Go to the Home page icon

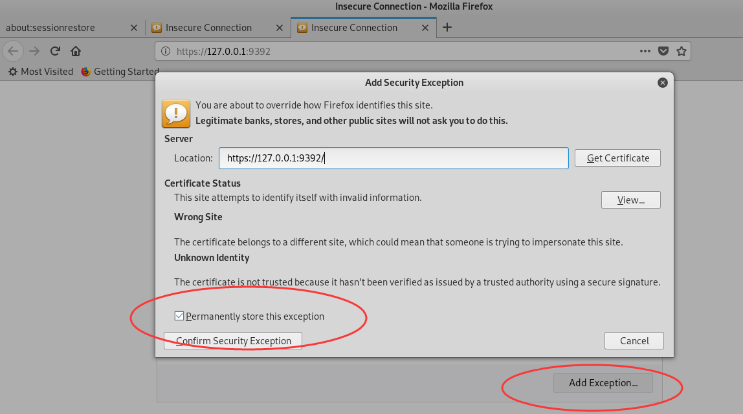coord(76,51)
